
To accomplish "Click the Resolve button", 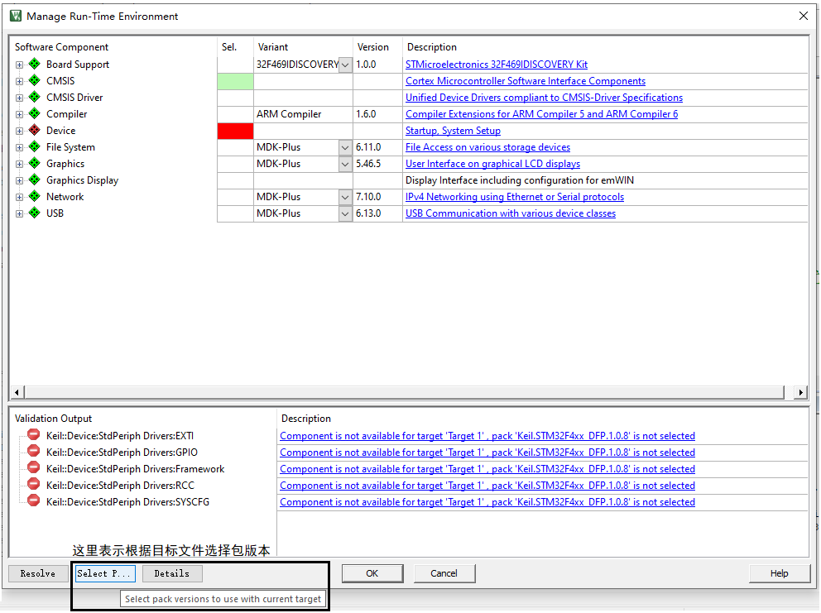I will click(38, 572).
